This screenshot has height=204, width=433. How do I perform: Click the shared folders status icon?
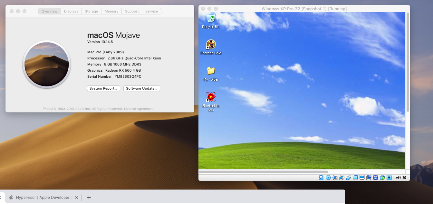[x=355, y=178]
